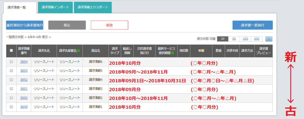Open invoice number 3850 link
This screenshot has width=304, height=119.
tap(24, 98)
